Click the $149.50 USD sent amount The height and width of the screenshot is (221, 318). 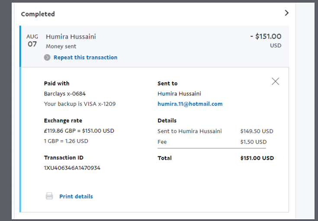[257, 131]
